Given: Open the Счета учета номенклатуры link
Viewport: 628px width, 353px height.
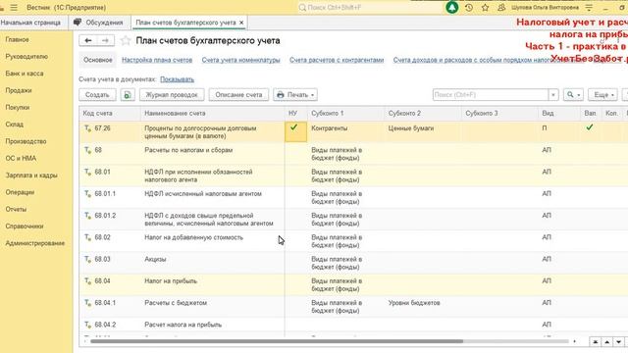Looking at the screenshot, I should click(240, 60).
